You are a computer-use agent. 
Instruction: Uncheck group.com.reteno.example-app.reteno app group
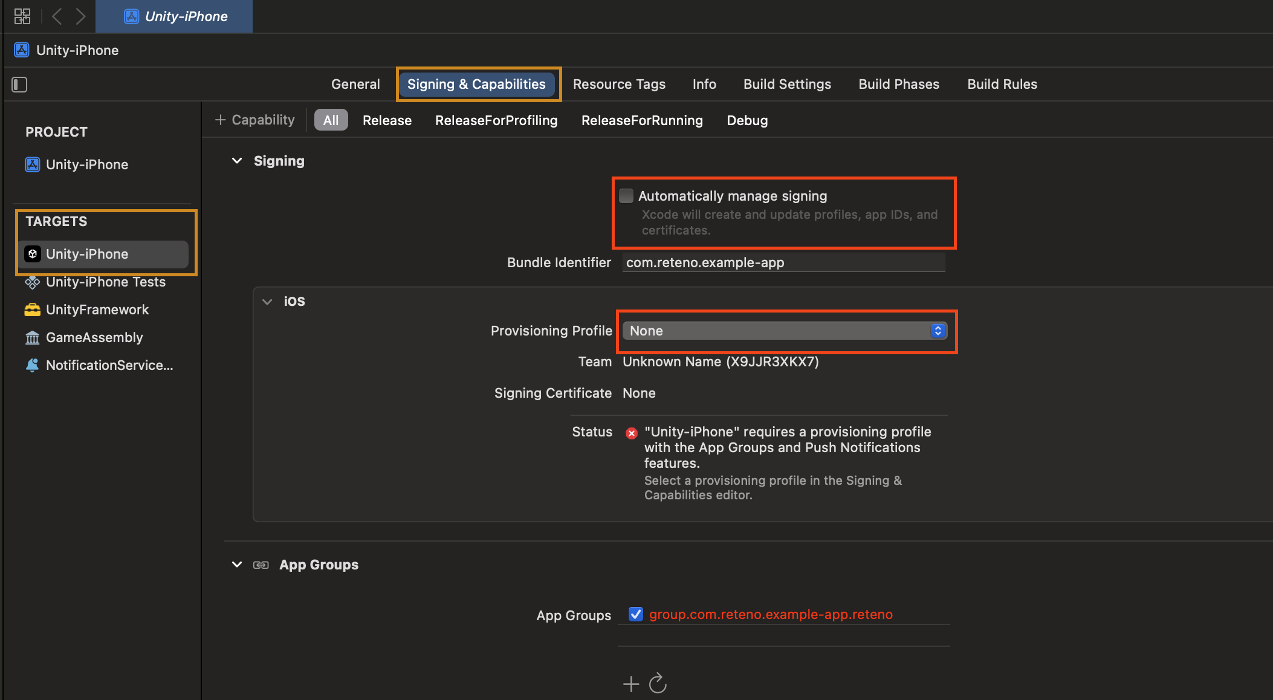[x=635, y=614]
